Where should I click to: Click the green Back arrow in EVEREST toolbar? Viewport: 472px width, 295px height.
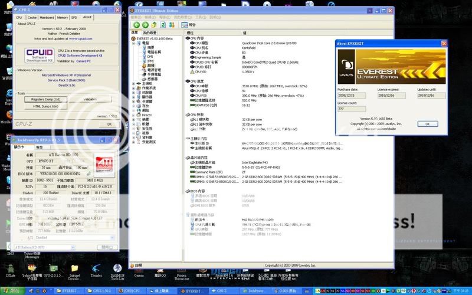137,25
